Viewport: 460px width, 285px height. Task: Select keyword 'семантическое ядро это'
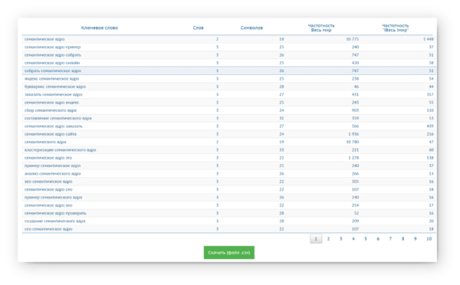[x=48, y=158]
